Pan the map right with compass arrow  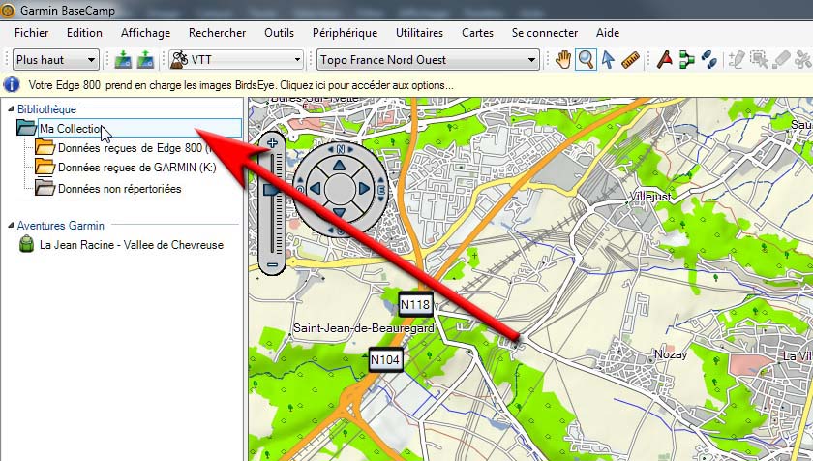pyautogui.click(x=364, y=189)
